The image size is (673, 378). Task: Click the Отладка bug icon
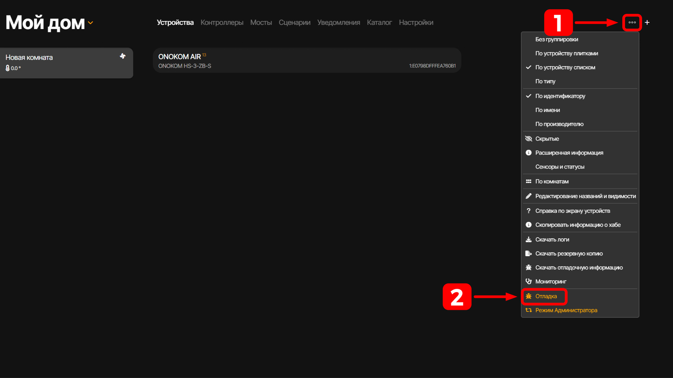(529, 296)
